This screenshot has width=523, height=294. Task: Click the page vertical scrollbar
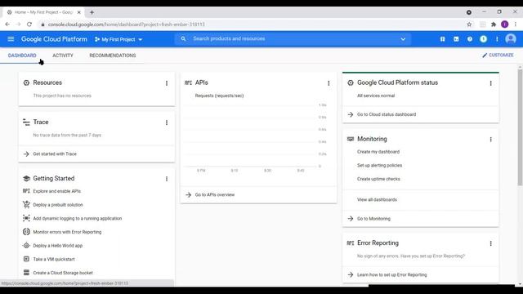[520, 127]
